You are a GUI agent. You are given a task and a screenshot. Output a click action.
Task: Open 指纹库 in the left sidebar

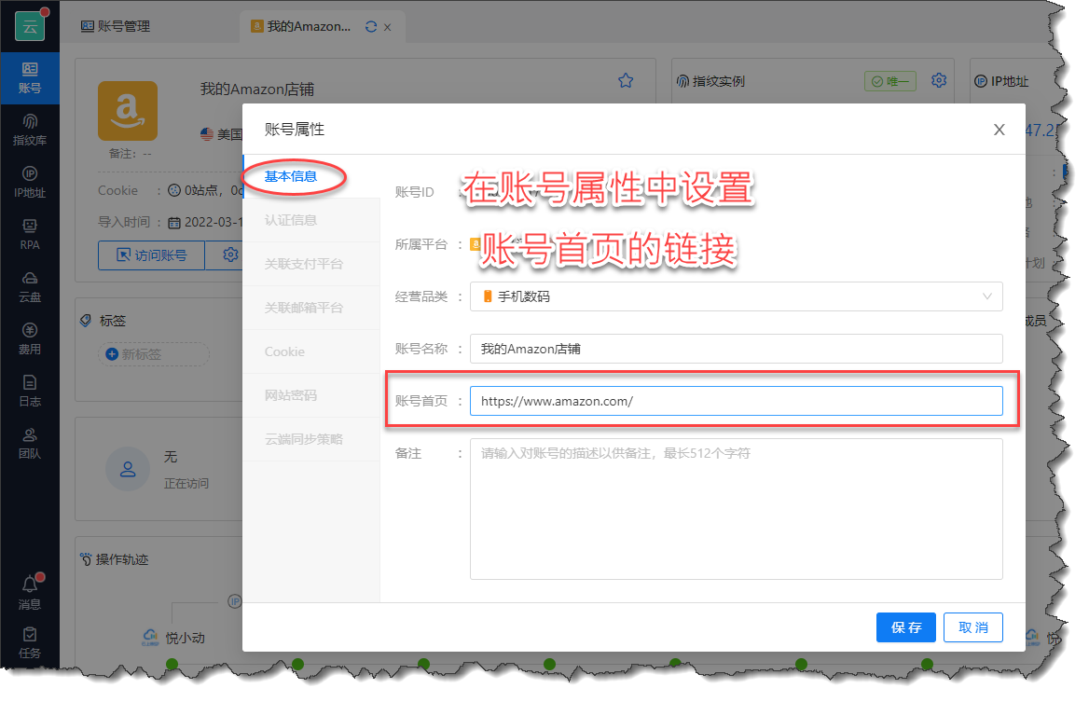(30, 130)
